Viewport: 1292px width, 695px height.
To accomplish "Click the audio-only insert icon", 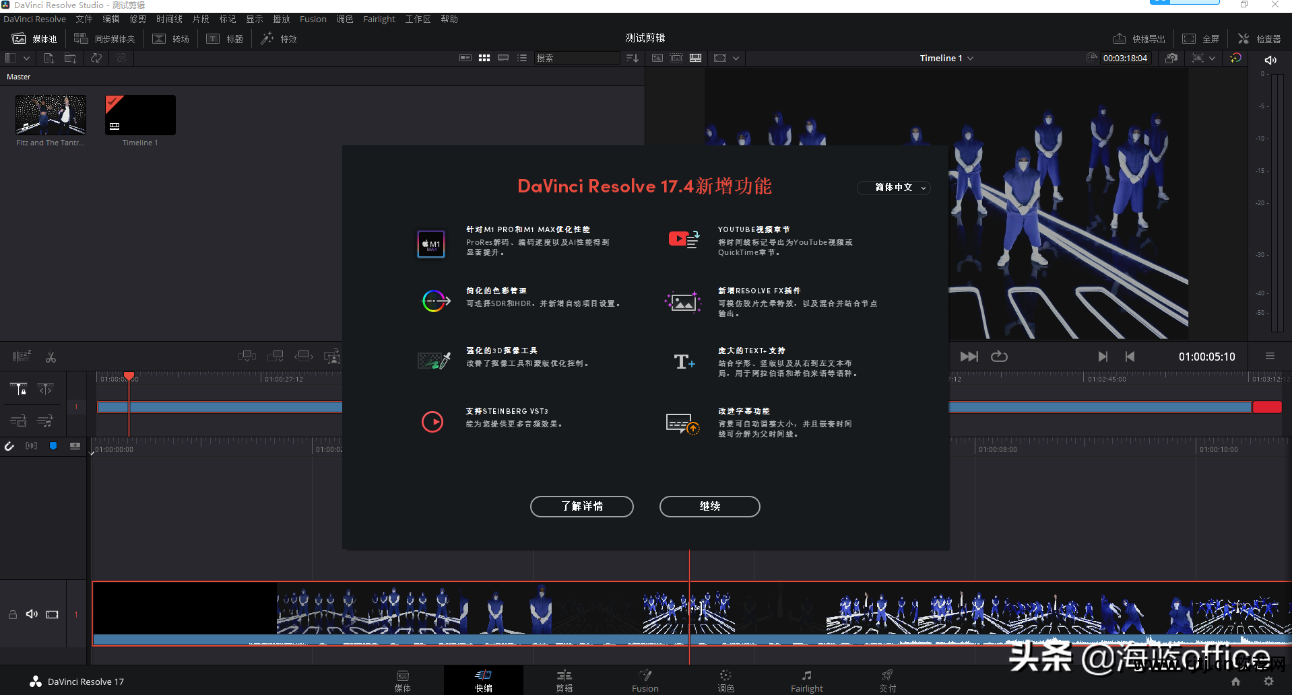I will pyautogui.click(x=45, y=421).
